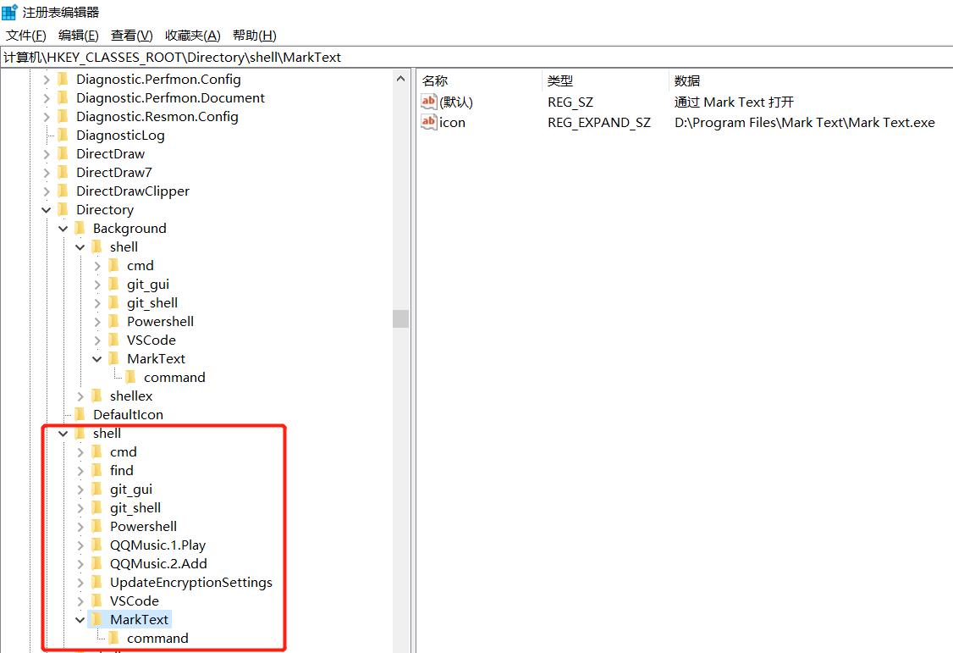The image size is (953, 653).
Task: Click the Directory folder icon
Action: (x=63, y=210)
